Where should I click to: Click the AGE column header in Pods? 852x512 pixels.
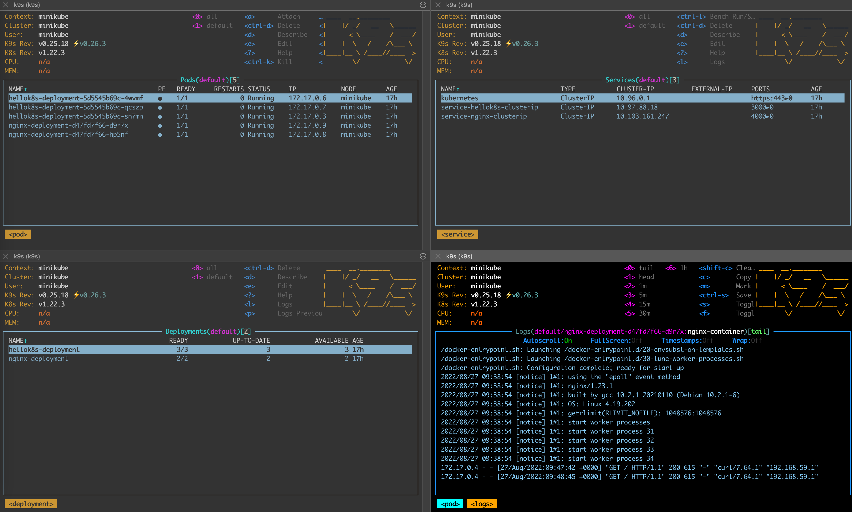tap(391, 89)
